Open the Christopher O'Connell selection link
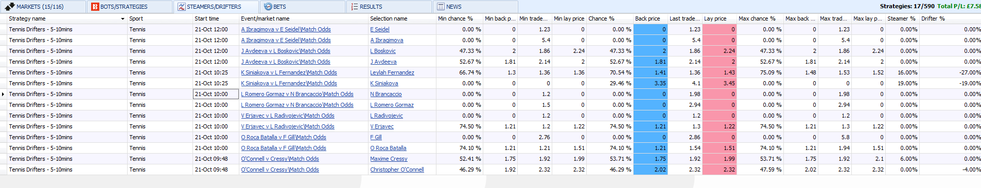This screenshot has width=981, height=188. pyautogui.click(x=397, y=170)
